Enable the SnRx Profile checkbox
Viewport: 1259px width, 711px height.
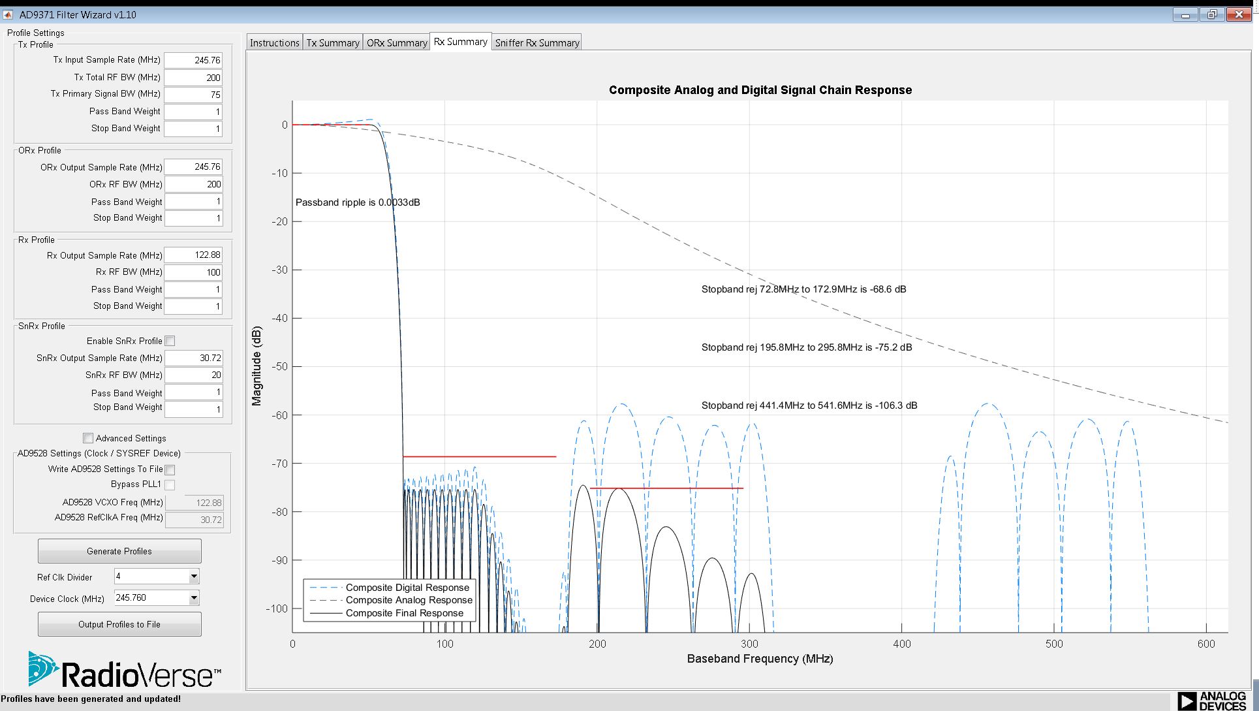170,341
